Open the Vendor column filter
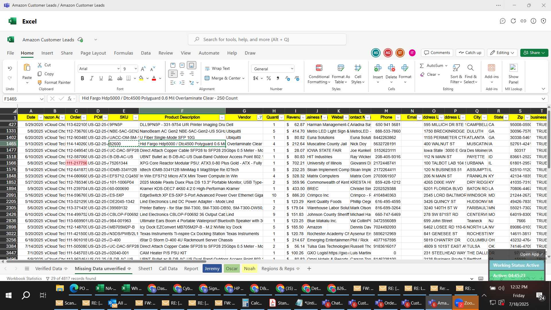The width and height of the screenshot is (551, 310). [x=260, y=117]
